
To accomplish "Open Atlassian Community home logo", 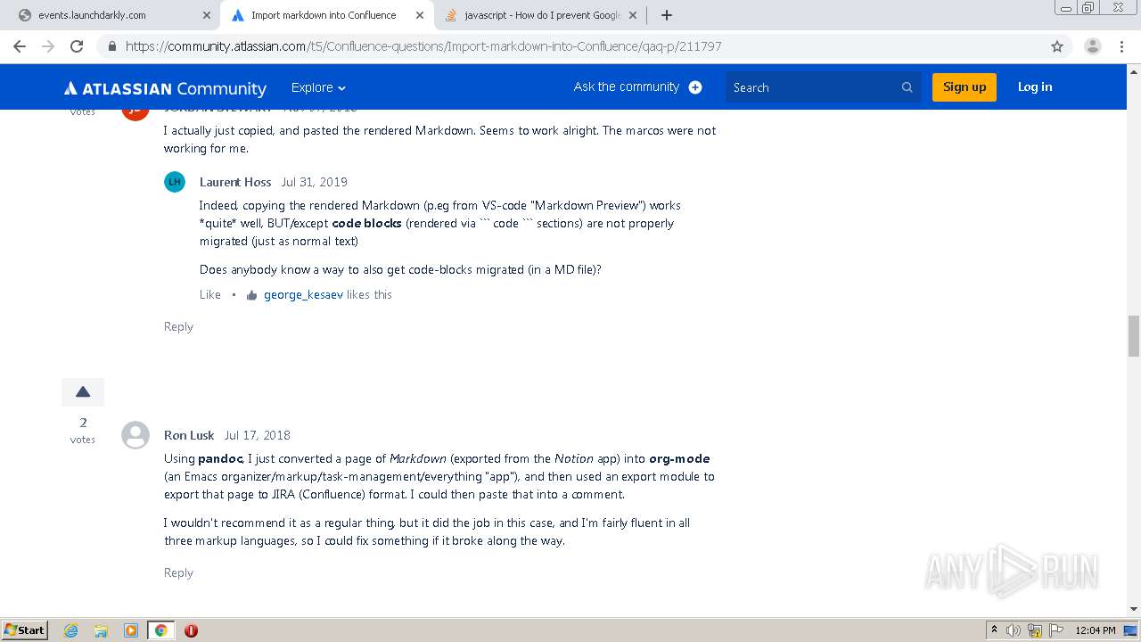I will point(165,87).
